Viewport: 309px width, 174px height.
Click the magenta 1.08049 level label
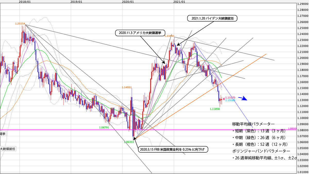pyautogui.click(x=293, y=128)
